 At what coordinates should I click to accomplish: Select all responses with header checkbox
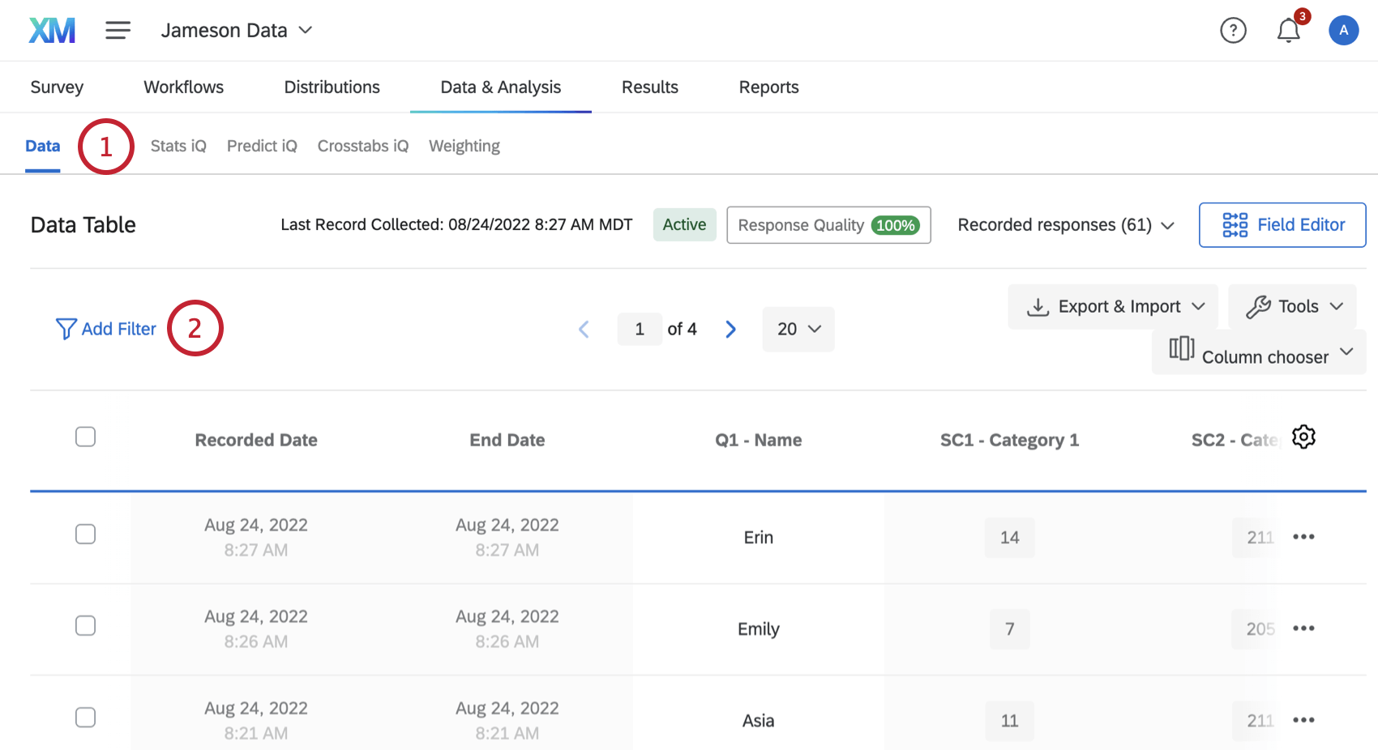(85, 437)
